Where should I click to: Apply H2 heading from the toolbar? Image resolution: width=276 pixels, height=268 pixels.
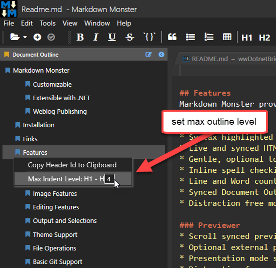click(x=264, y=38)
